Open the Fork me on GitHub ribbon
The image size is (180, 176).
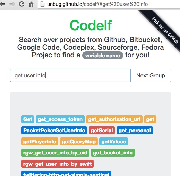[165, 30]
